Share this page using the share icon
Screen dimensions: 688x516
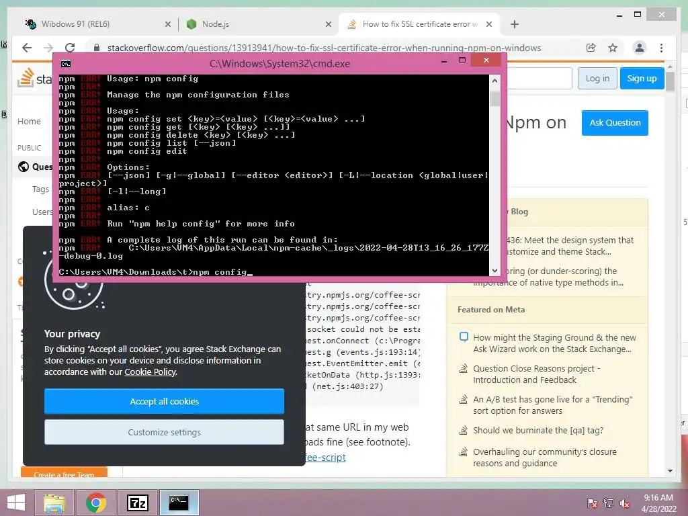click(x=591, y=48)
